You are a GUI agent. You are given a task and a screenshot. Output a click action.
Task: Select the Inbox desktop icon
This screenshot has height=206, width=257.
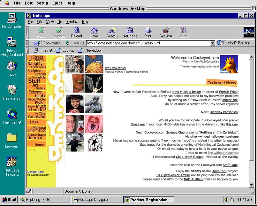point(12,69)
